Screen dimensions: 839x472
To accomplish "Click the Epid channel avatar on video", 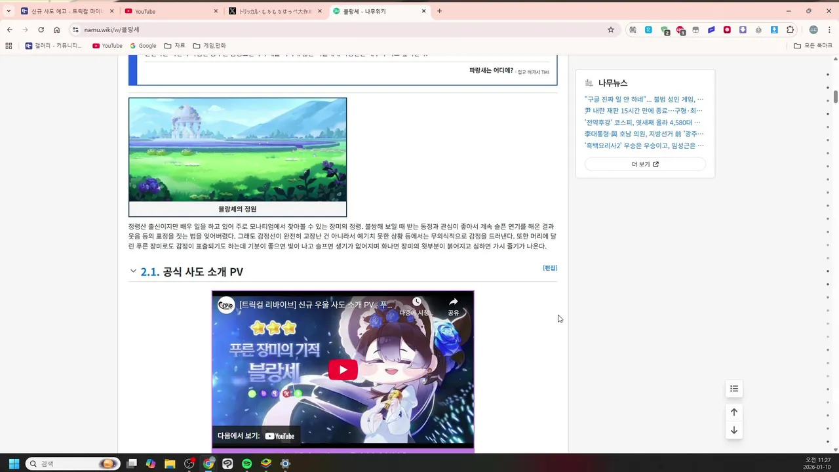I will (x=226, y=305).
